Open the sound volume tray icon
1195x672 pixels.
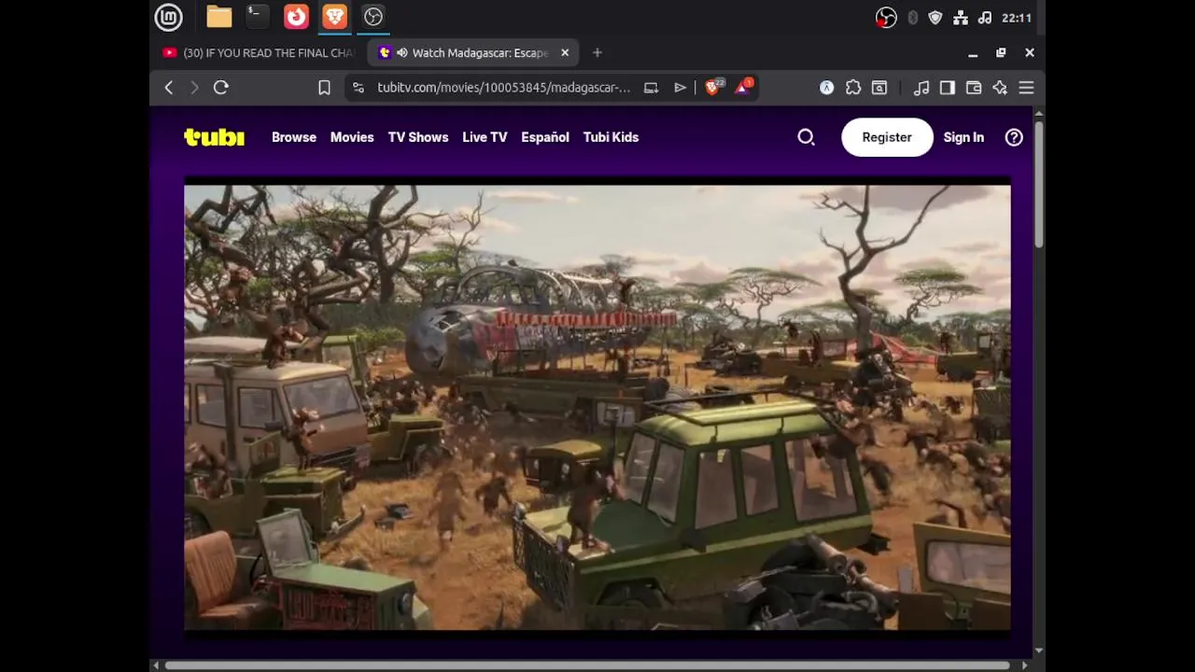coord(984,18)
